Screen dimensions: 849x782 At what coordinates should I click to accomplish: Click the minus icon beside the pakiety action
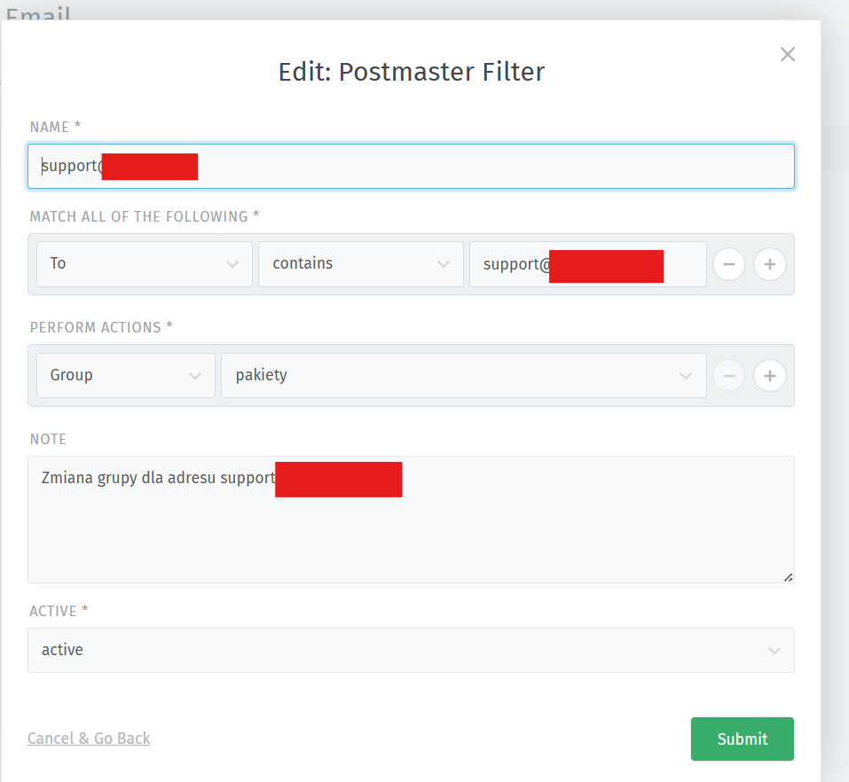click(x=728, y=376)
